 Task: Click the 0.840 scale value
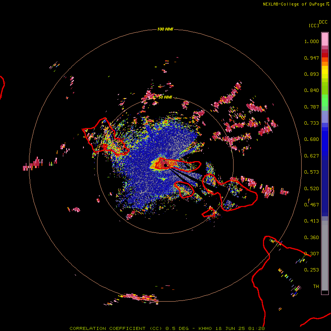(x=312, y=90)
